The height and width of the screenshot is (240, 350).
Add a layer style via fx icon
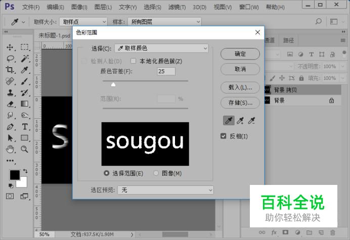pos(274,232)
